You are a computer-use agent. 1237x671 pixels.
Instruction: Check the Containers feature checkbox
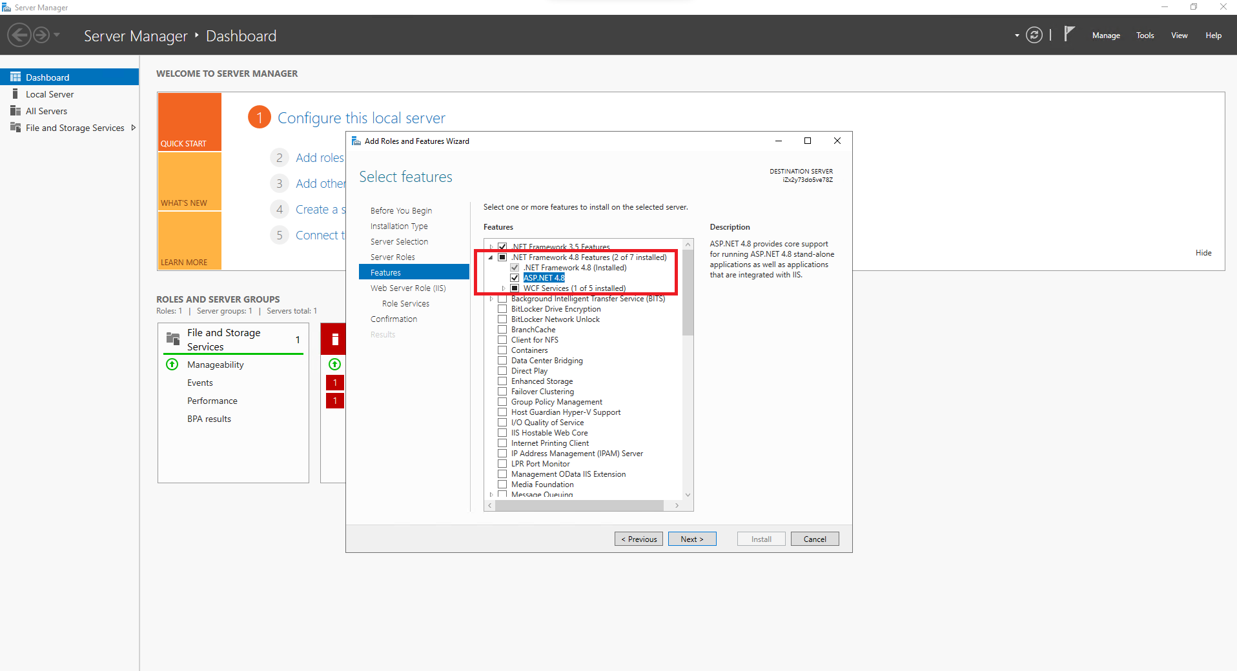coord(502,350)
